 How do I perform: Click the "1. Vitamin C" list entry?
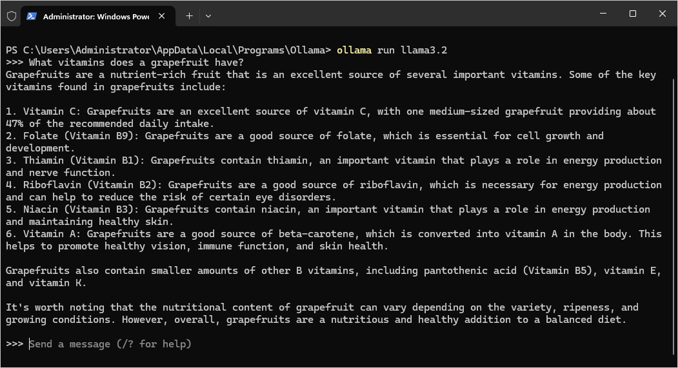[43, 111]
